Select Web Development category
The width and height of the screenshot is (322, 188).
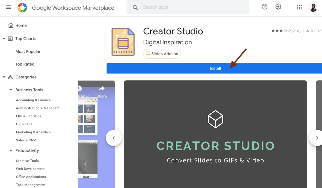click(30, 169)
